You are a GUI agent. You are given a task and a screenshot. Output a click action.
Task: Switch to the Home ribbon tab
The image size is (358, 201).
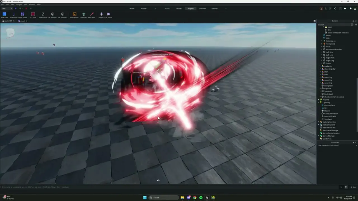pyautogui.click(x=132, y=8)
